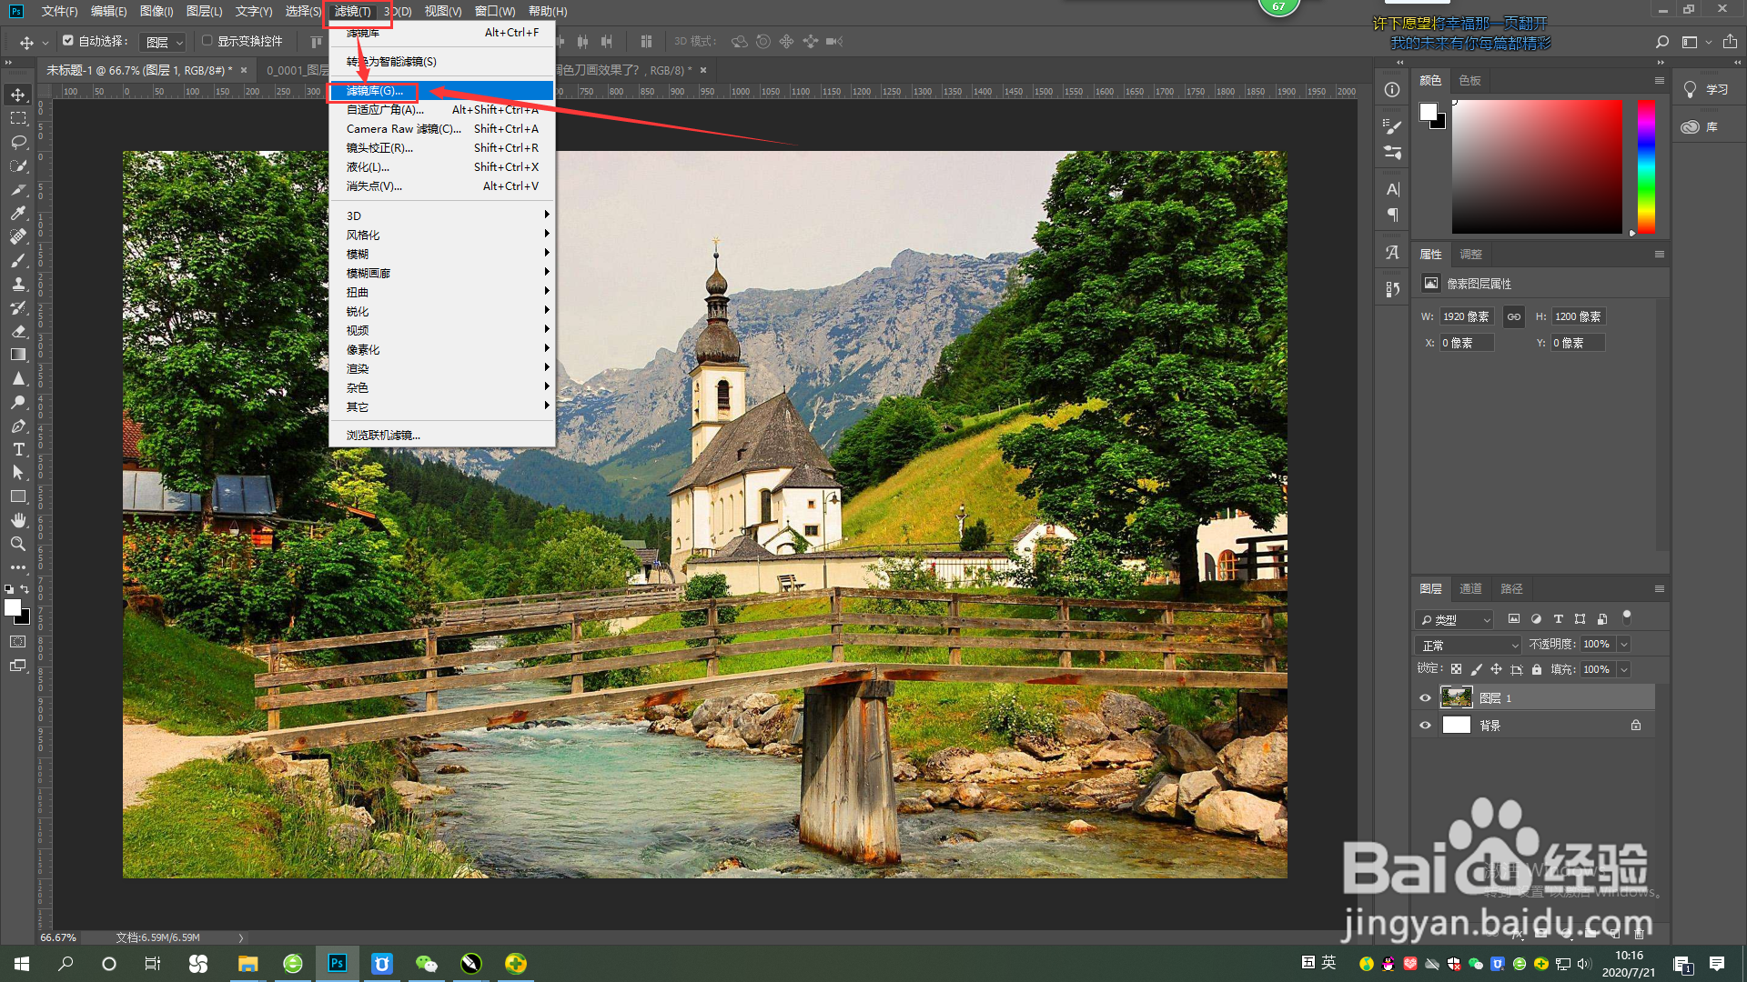Toggle lock position icon
The height and width of the screenshot is (982, 1747).
coord(1496,669)
